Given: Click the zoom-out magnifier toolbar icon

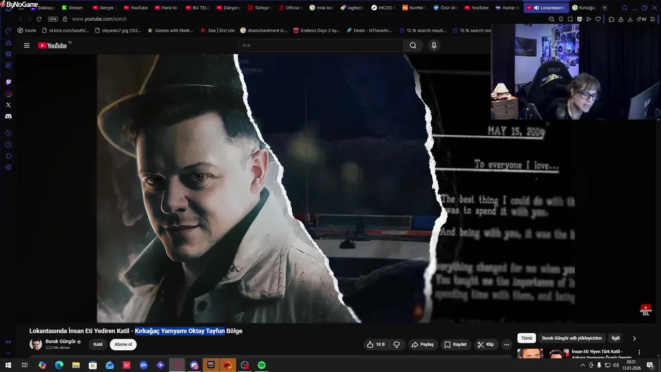Looking at the screenshot, I should pos(552,19).
